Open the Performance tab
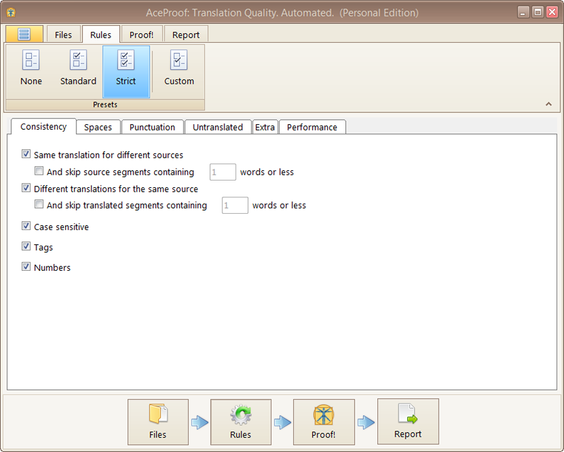Image resolution: width=564 pixels, height=452 pixels. [x=311, y=127]
